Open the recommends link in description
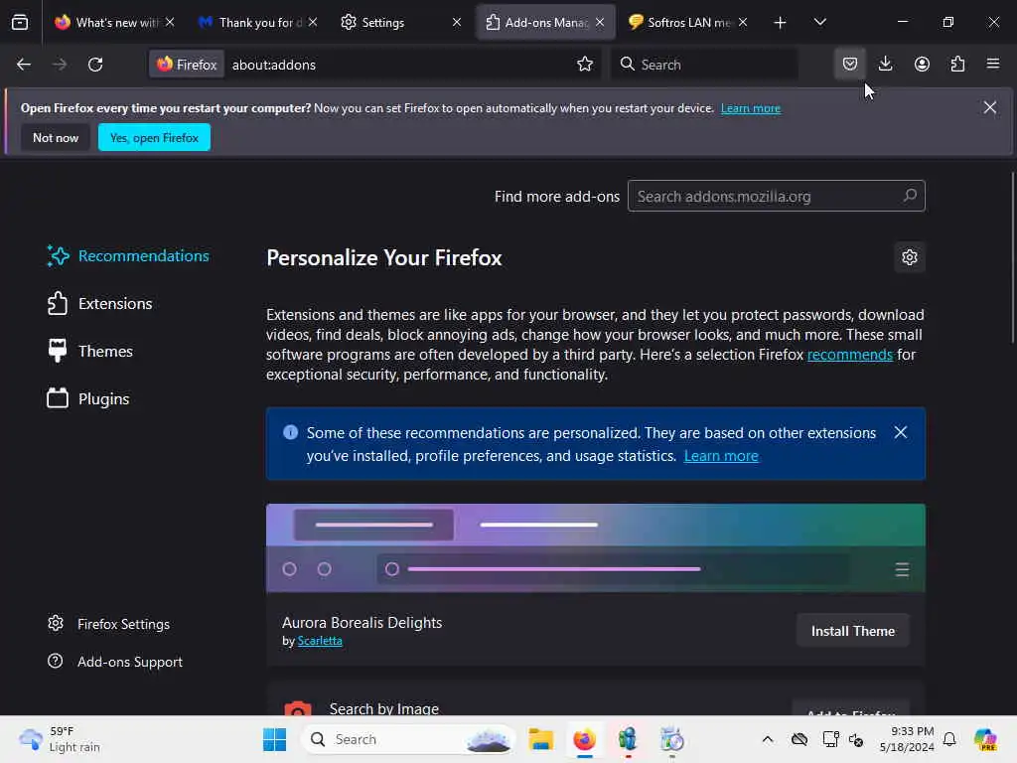The height and width of the screenshot is (763, 1017). 850,355
